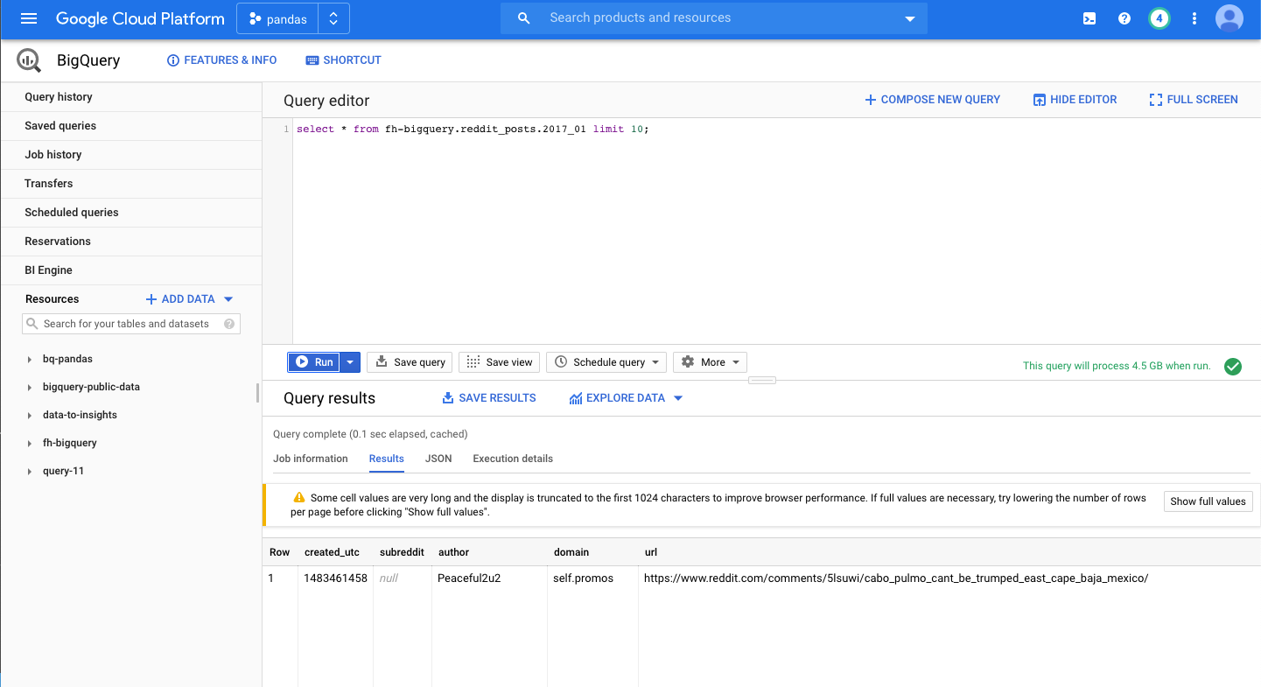
Task: Open ADD DATA dropdown caret
Action: coord(228,299)
